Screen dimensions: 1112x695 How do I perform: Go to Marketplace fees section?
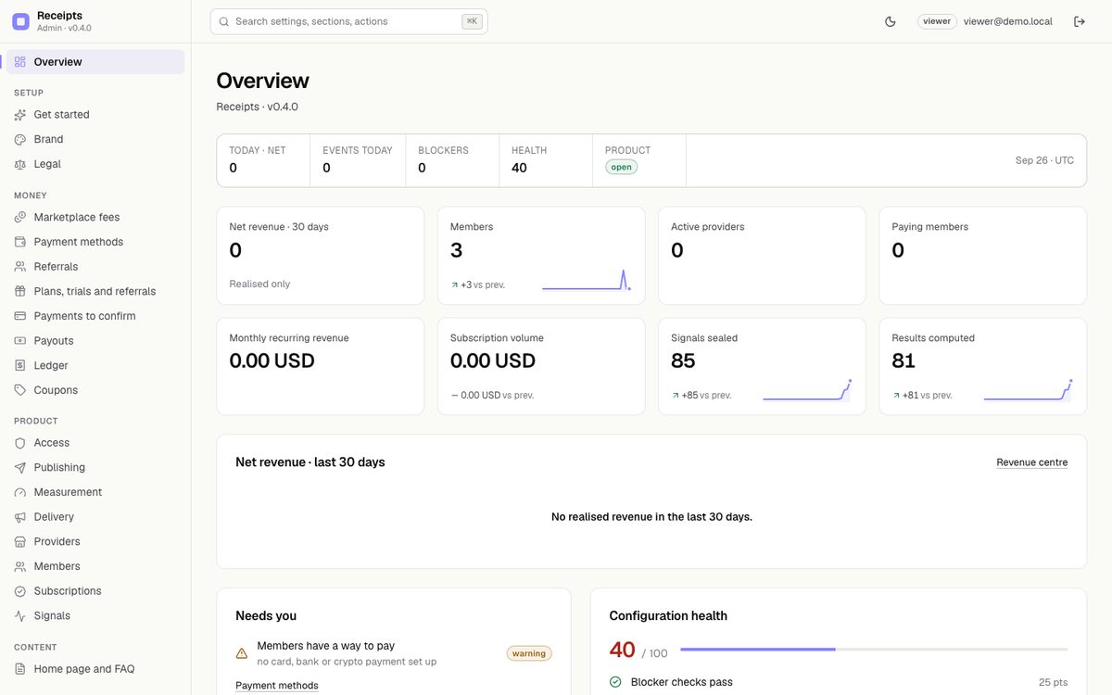point(95,217)
